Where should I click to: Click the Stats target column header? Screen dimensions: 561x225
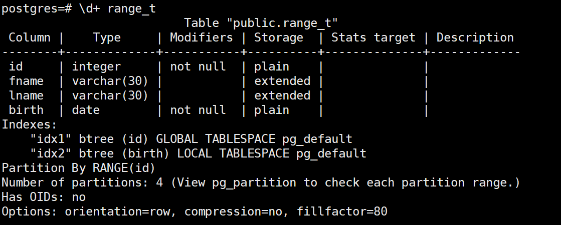(x=373, y=37)
